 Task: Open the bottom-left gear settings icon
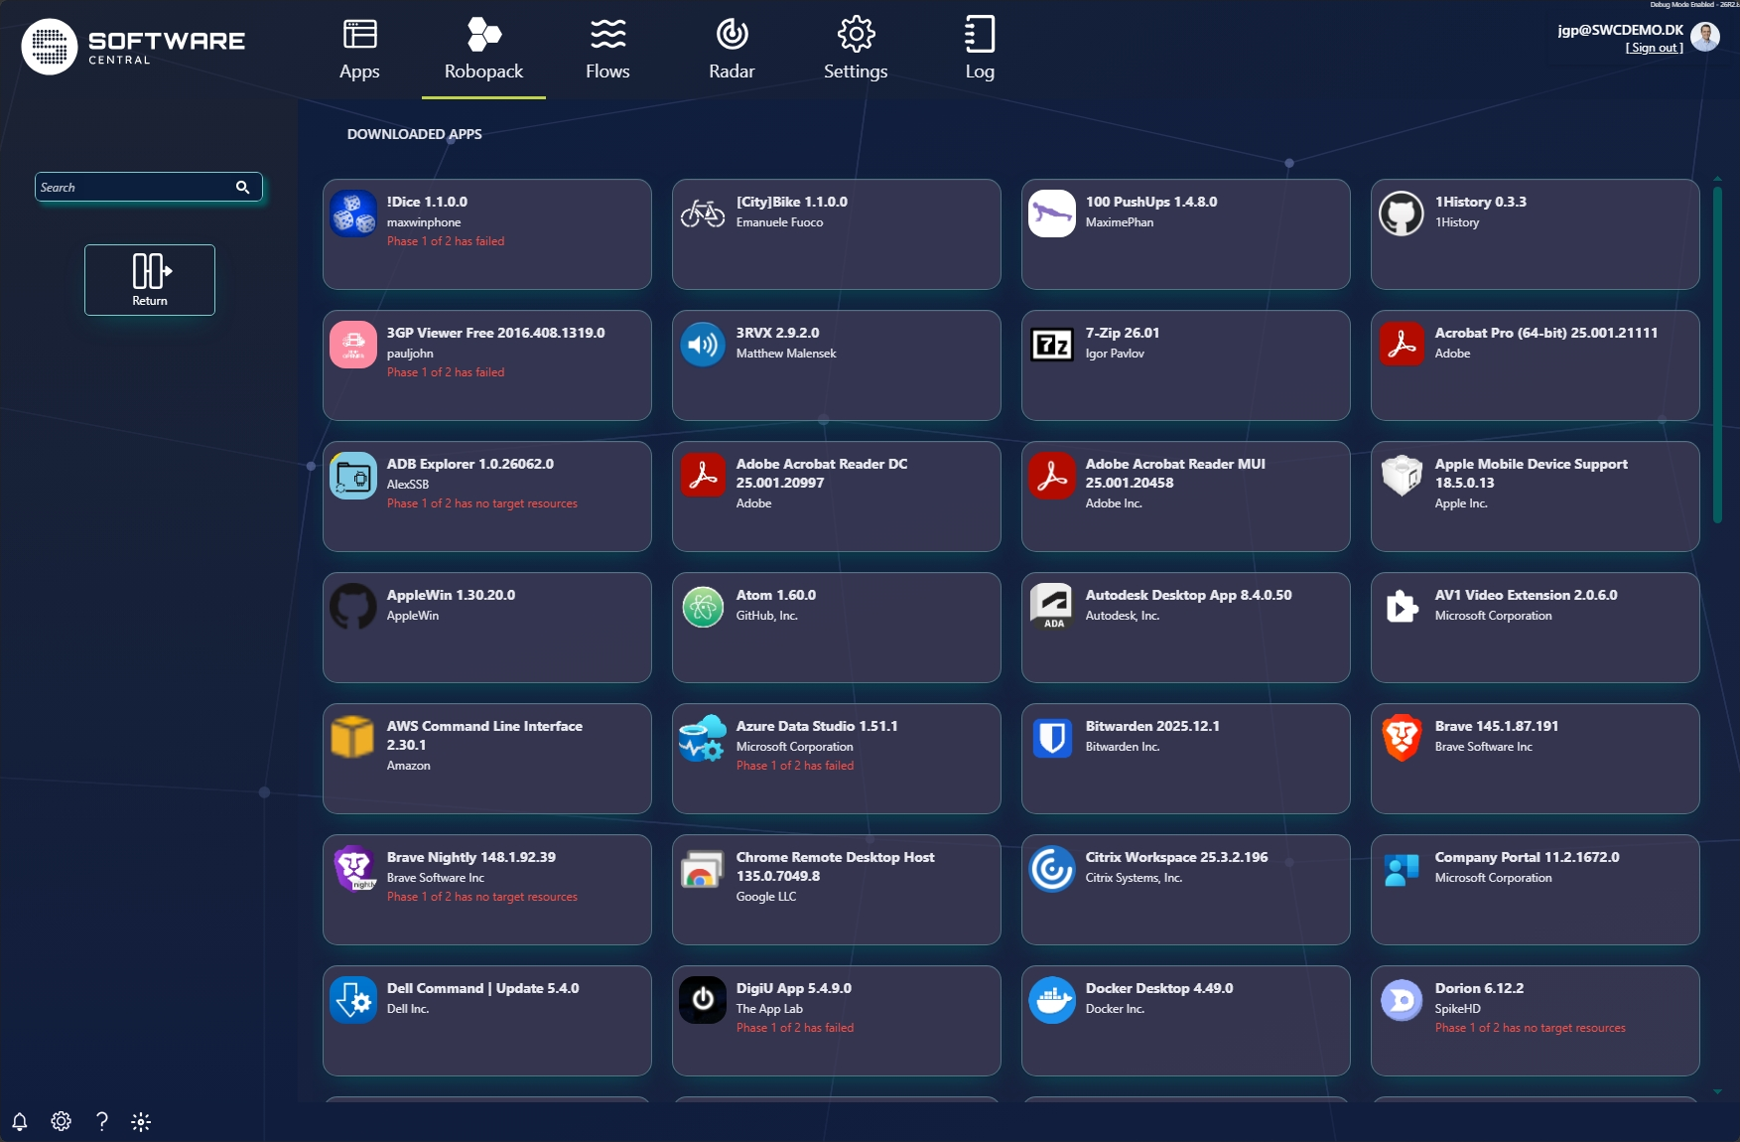[61, 1121]
